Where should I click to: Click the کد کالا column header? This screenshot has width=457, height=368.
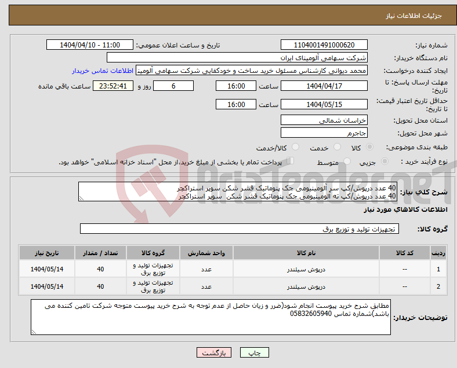point(405,253)
